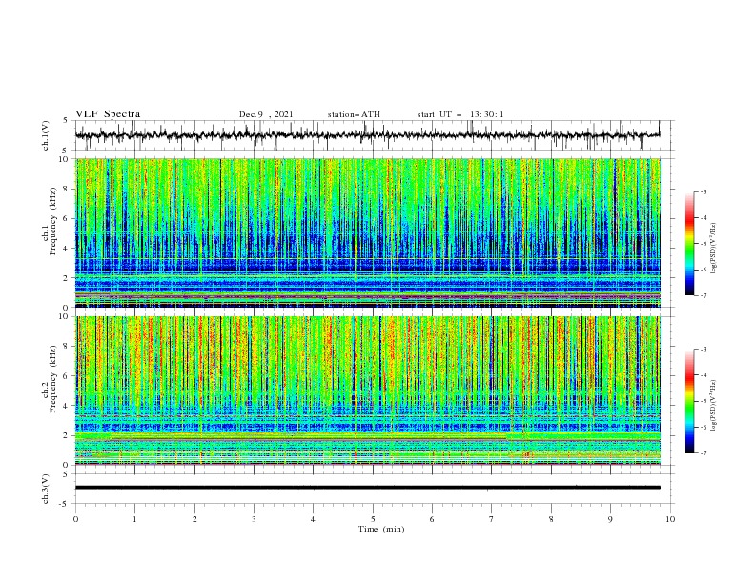Click the "10" kHz tick on ch.2 frequency axis
Viewport: 755px width, 583px height.
(65, 316)
